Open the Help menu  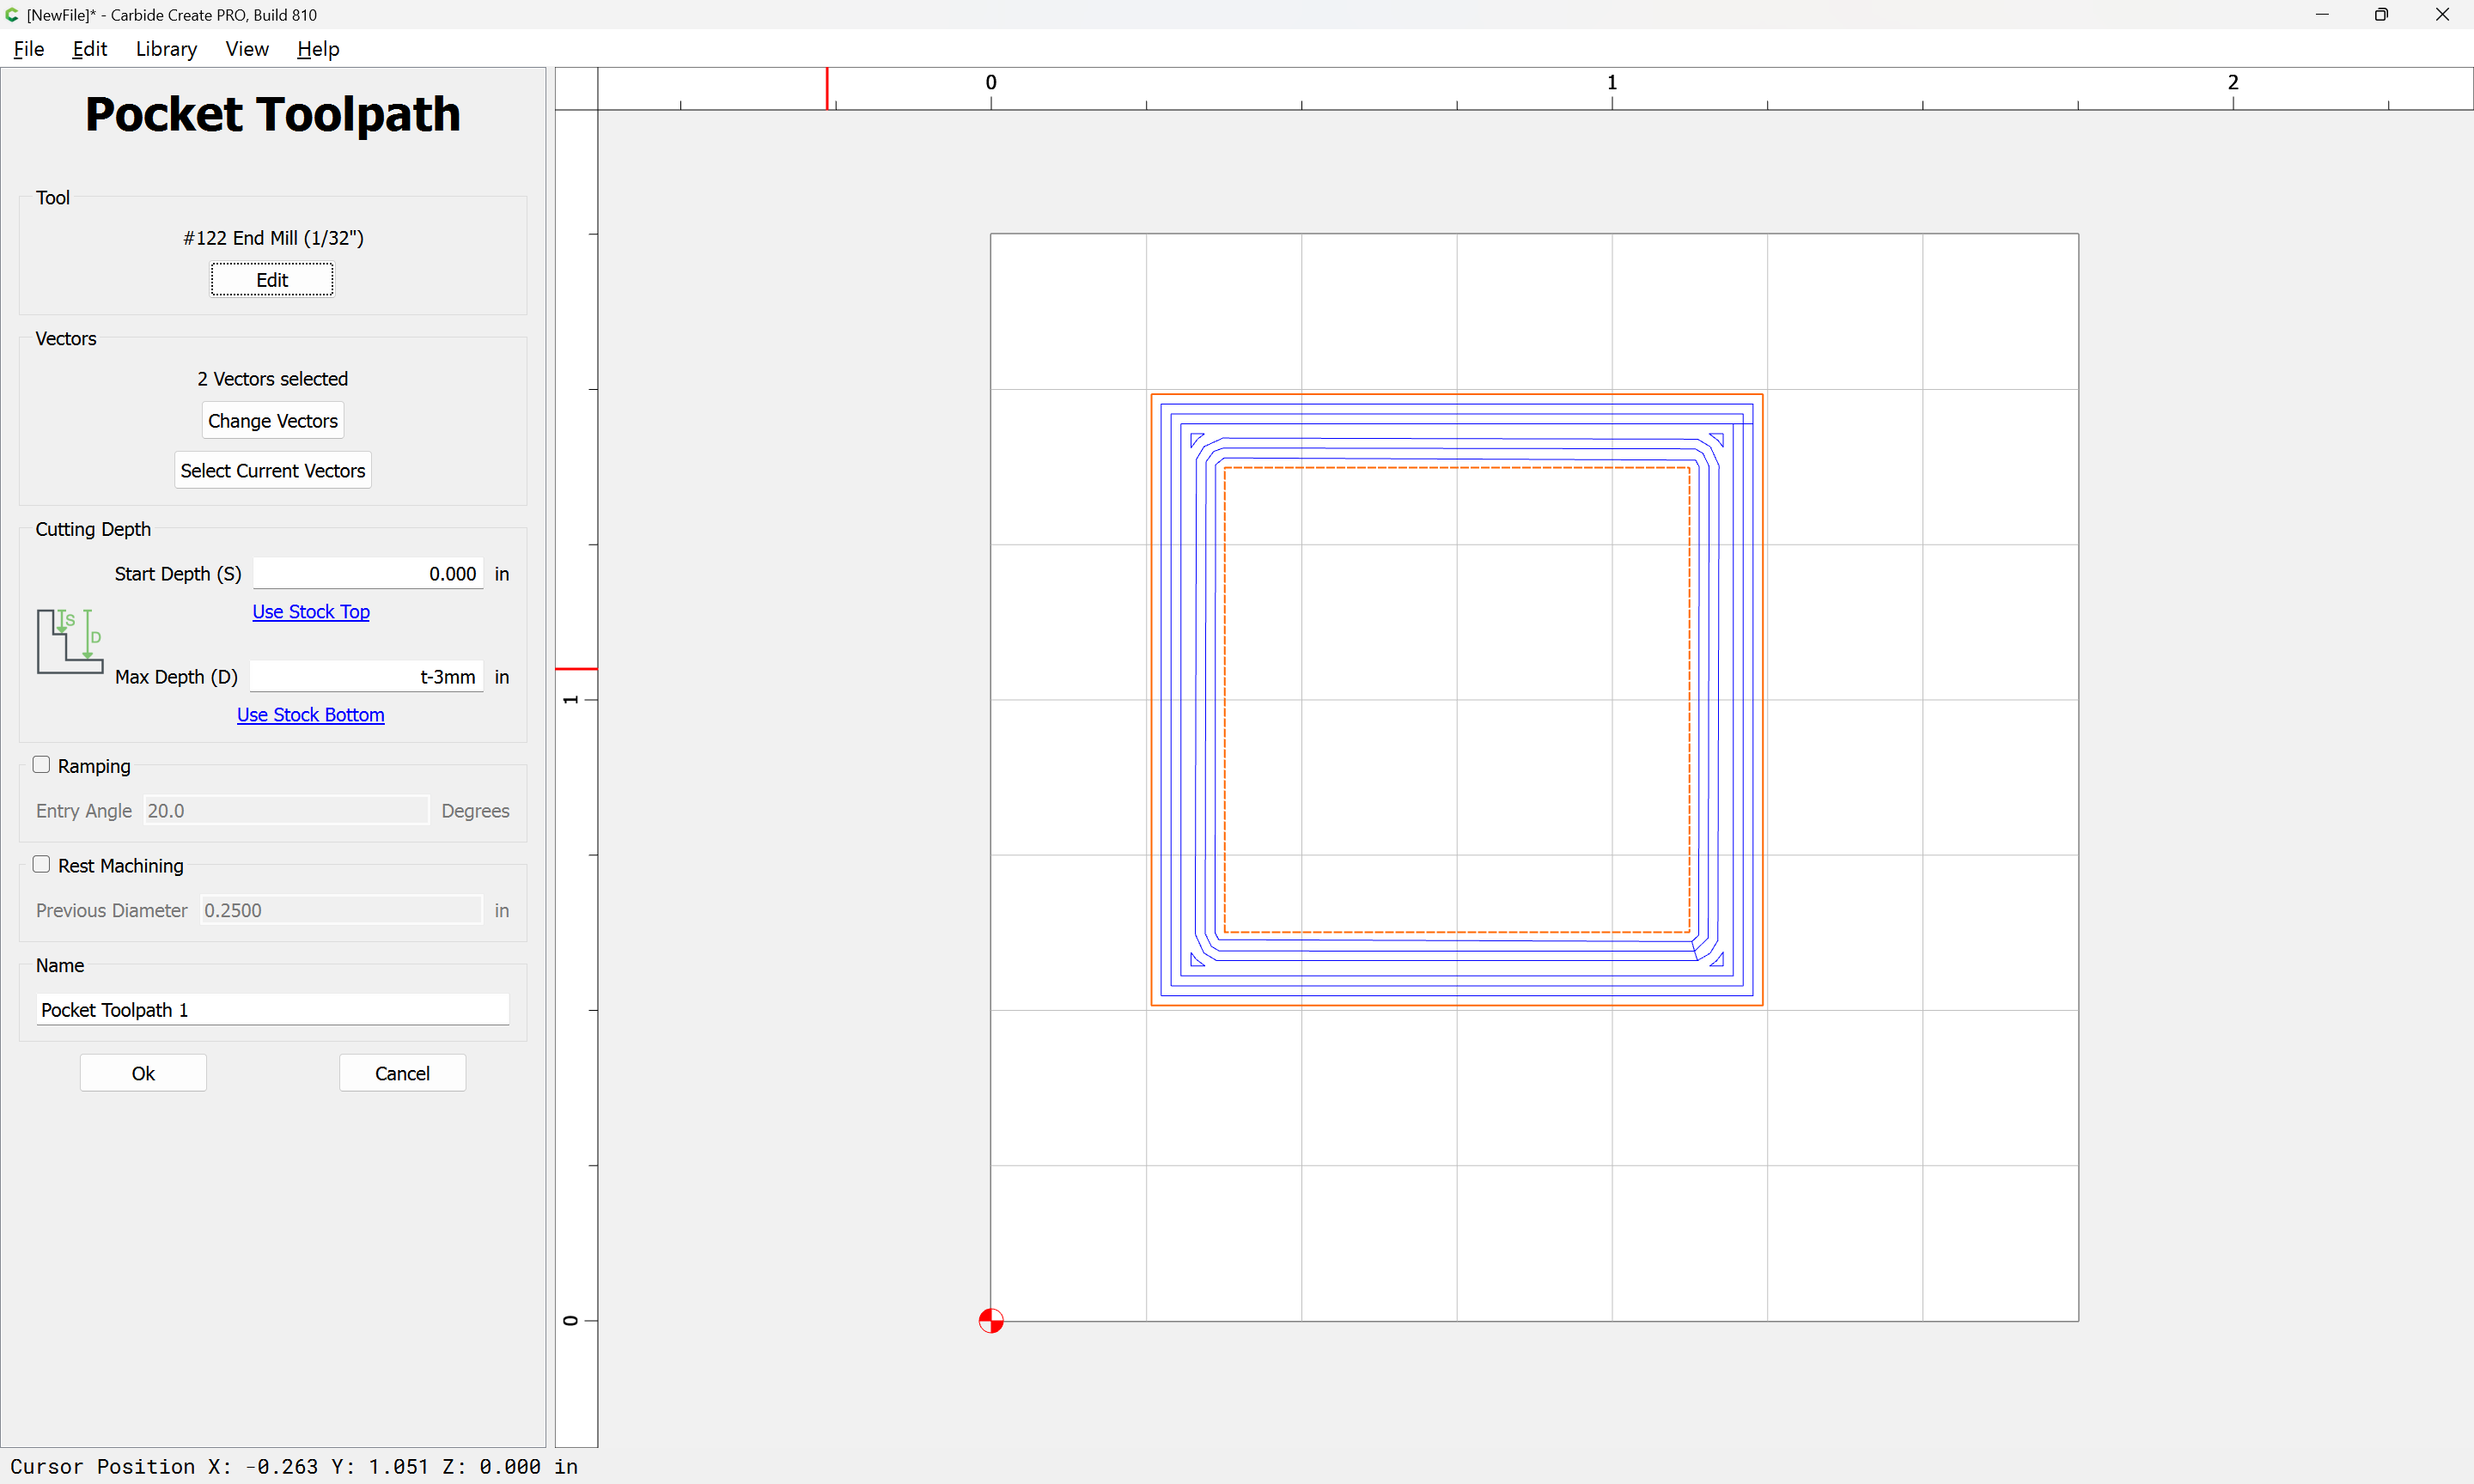click(318, 49)
